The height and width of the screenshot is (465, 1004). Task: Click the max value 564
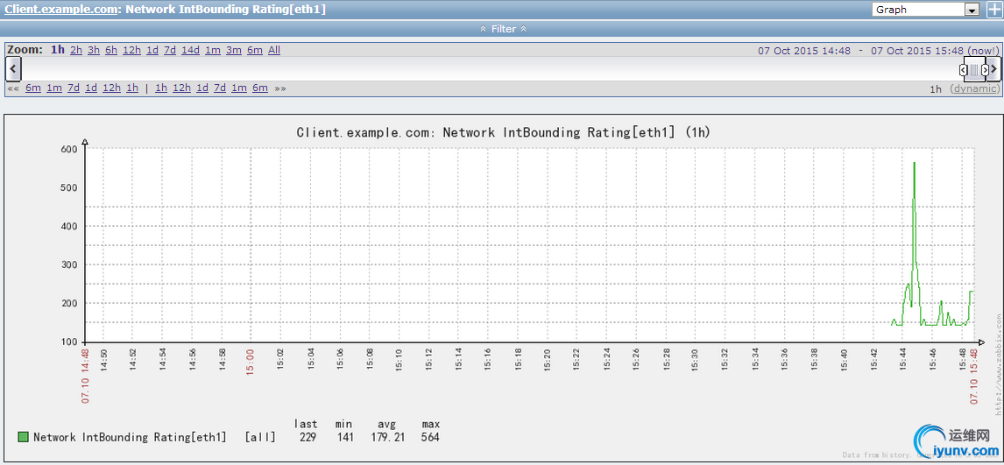[430, 438]
